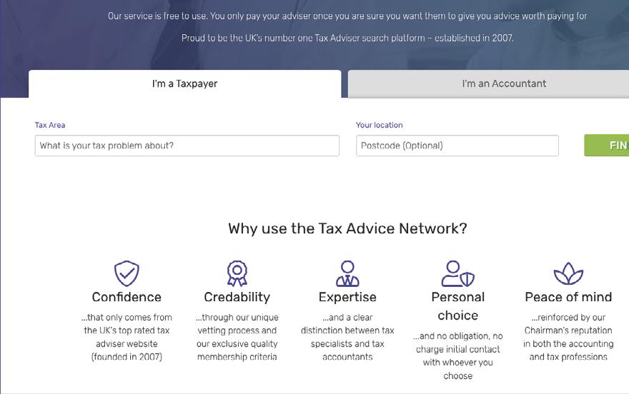This screenshot has width=629, height=394.
Task: Click the Peace of mind heading
Action: 568,297
